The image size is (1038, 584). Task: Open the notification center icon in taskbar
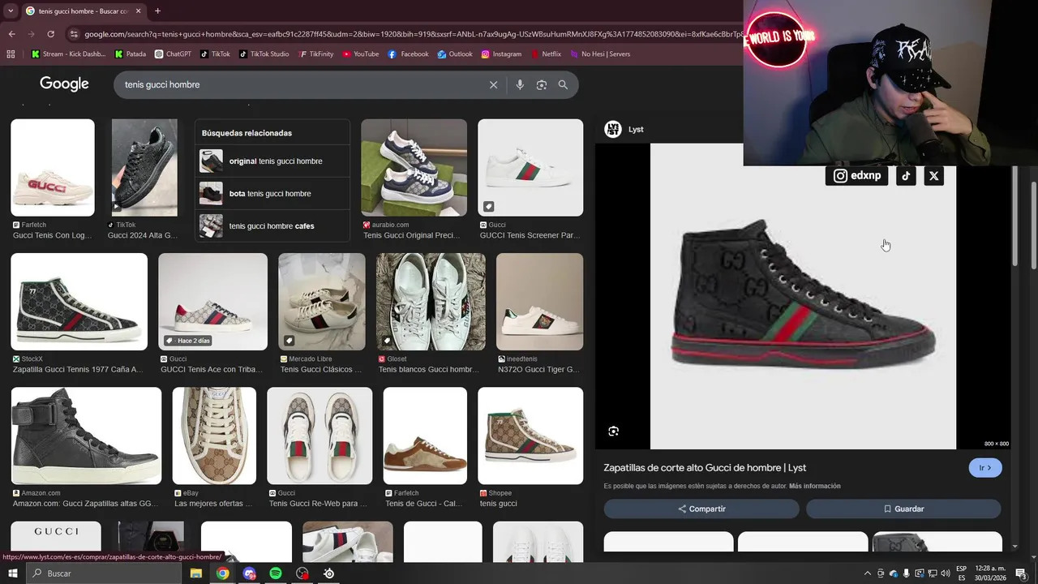[x=1022, y=573]
